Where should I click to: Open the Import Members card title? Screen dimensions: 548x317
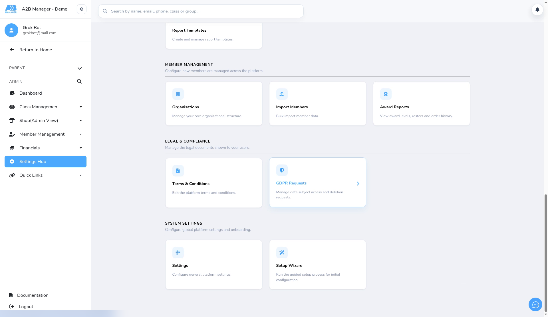[x=292, y=107]
